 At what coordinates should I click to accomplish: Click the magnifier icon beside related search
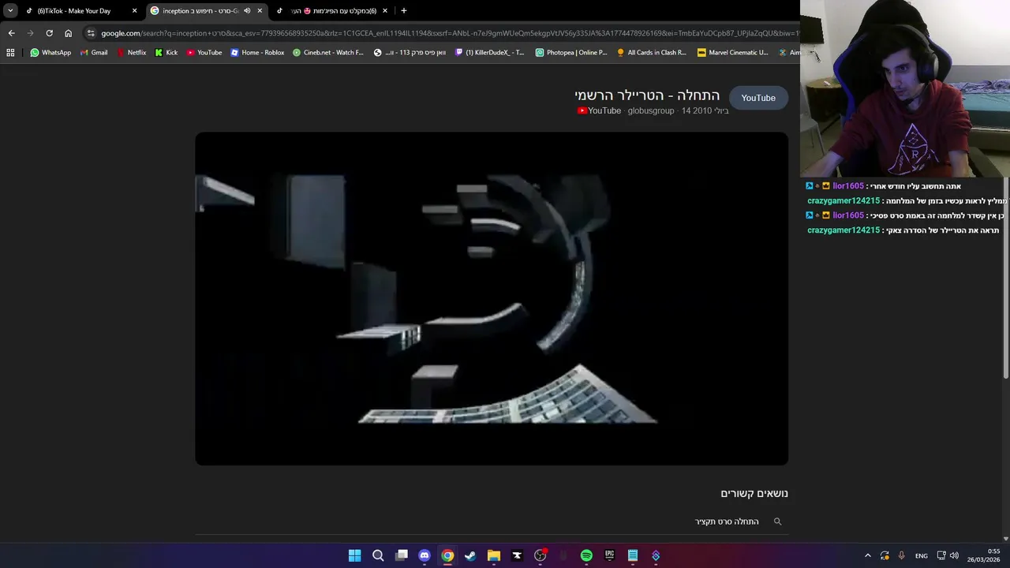[777, 521]
